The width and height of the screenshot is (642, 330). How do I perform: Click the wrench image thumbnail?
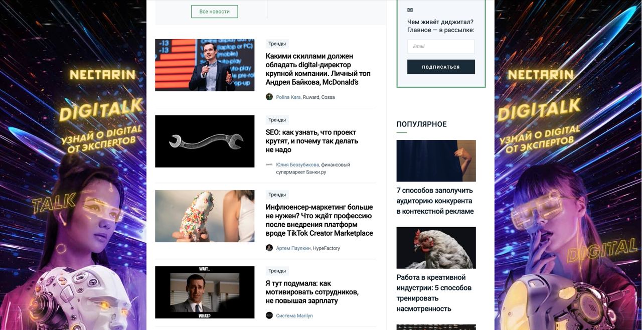pyautogui.click(x=205, y=141)
